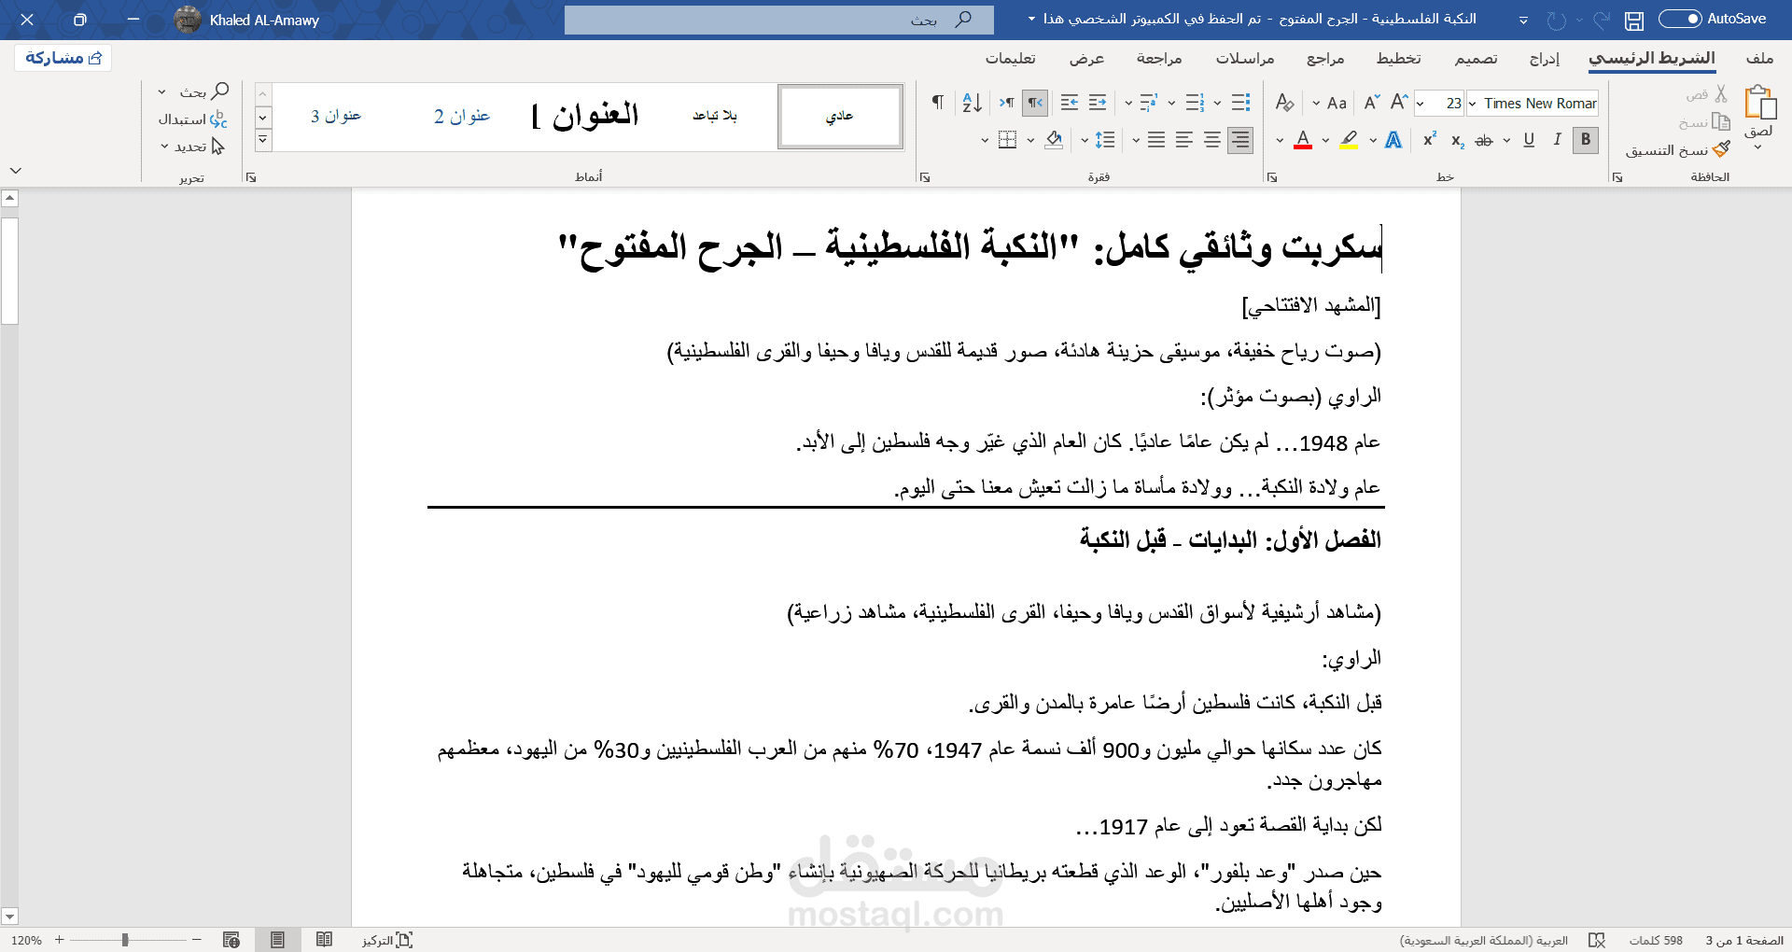
Task: Toggle Italic formatting (I)
Action: [1557, 140]
